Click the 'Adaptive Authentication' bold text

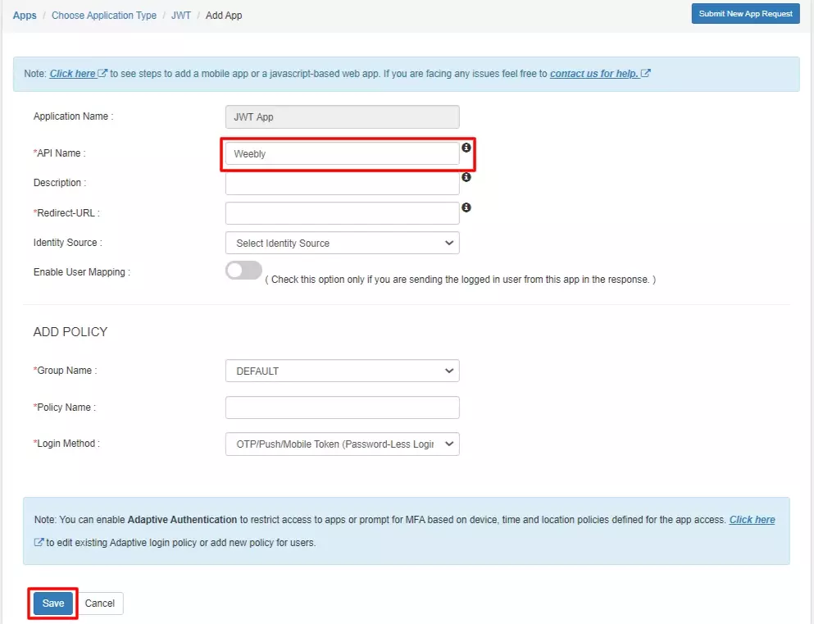182,520
